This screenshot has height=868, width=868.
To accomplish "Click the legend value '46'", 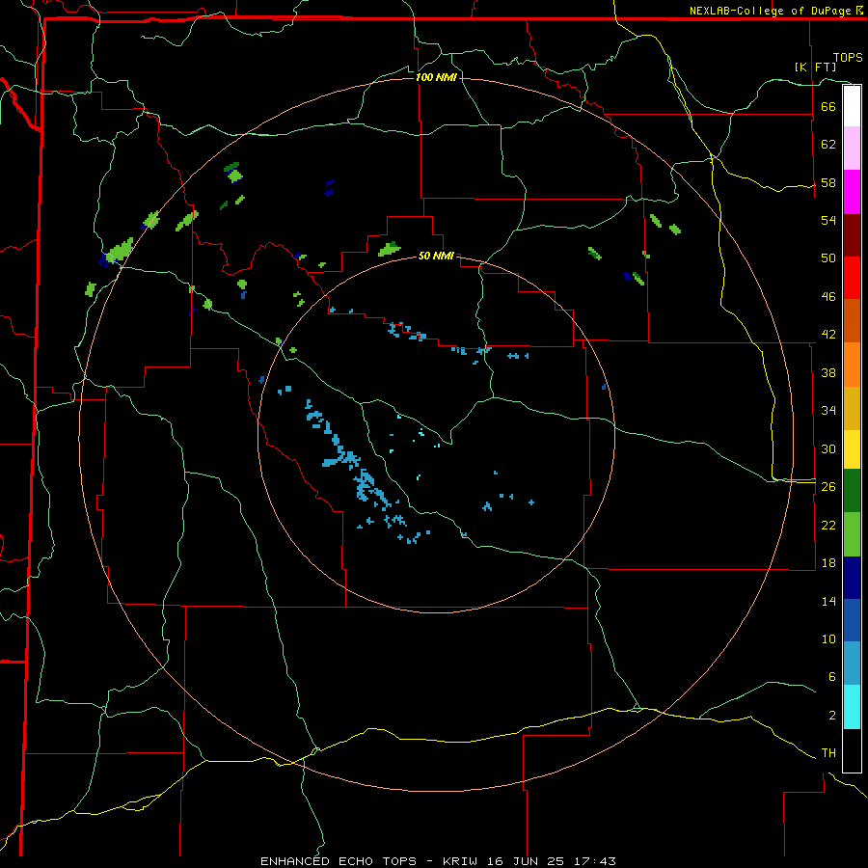I will (x=828, y=297).
